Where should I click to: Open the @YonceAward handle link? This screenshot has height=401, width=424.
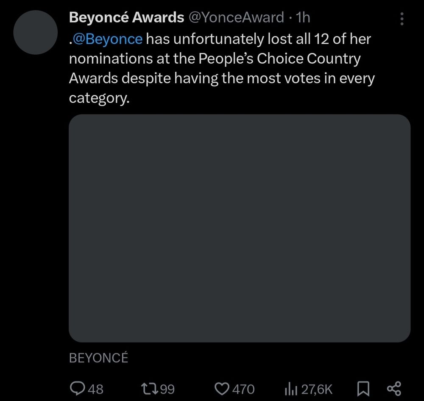coord(236,17)
